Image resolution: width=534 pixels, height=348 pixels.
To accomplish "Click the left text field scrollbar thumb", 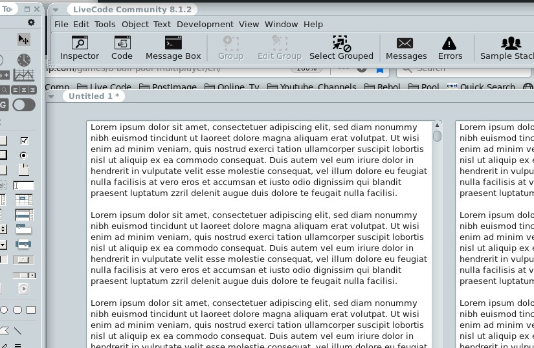I will point(438,136).
